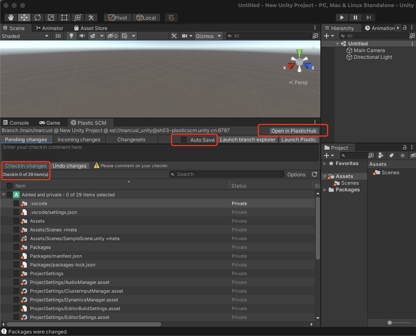Open scene effects dropdown arrow

(x=101, y=36)
